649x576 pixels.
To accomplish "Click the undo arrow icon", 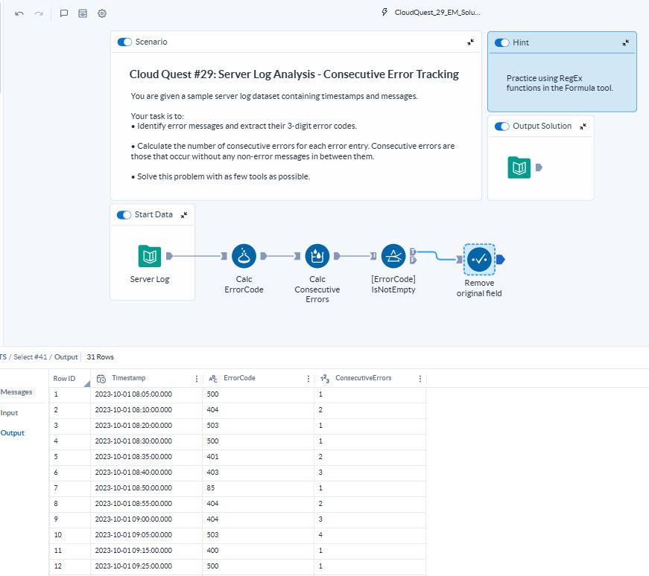I will tap(19, 13).
